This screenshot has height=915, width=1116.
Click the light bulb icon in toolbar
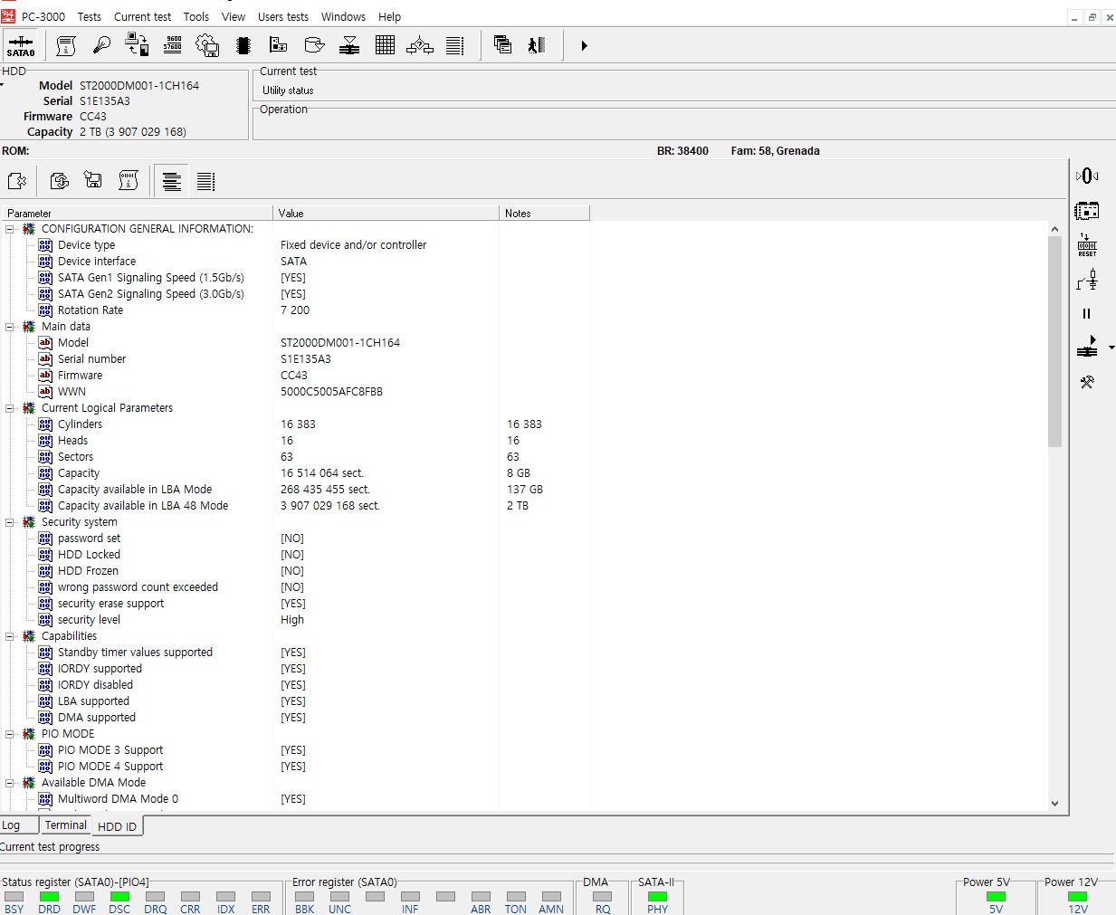click(x=101, y=45)
